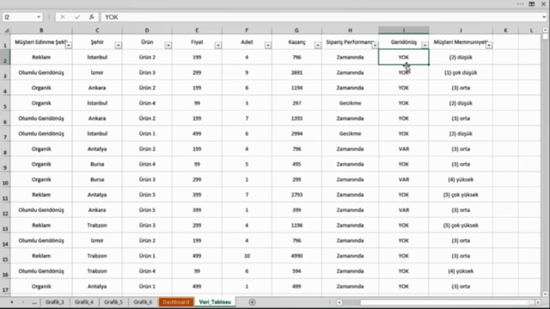The image size is (550, 309).
Task: Open filter dropdown for Ürün column
Action: (168, 45)
